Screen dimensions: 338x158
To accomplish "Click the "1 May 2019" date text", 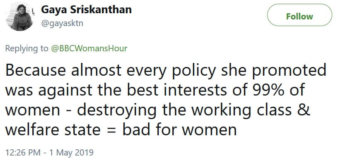I will [x=71, y=152].
